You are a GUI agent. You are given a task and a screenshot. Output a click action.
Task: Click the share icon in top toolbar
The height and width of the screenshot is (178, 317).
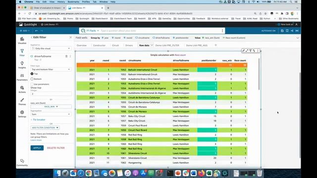tap(292, 31)
